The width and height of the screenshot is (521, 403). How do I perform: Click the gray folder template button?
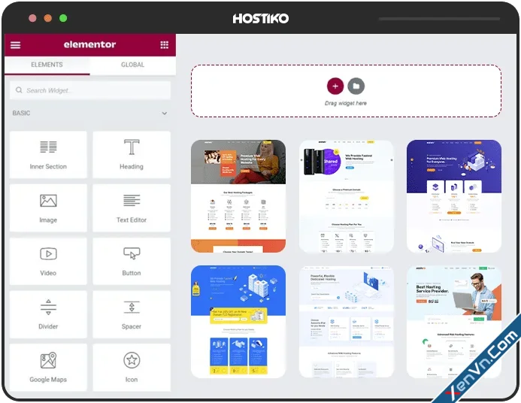pos(356,86)
